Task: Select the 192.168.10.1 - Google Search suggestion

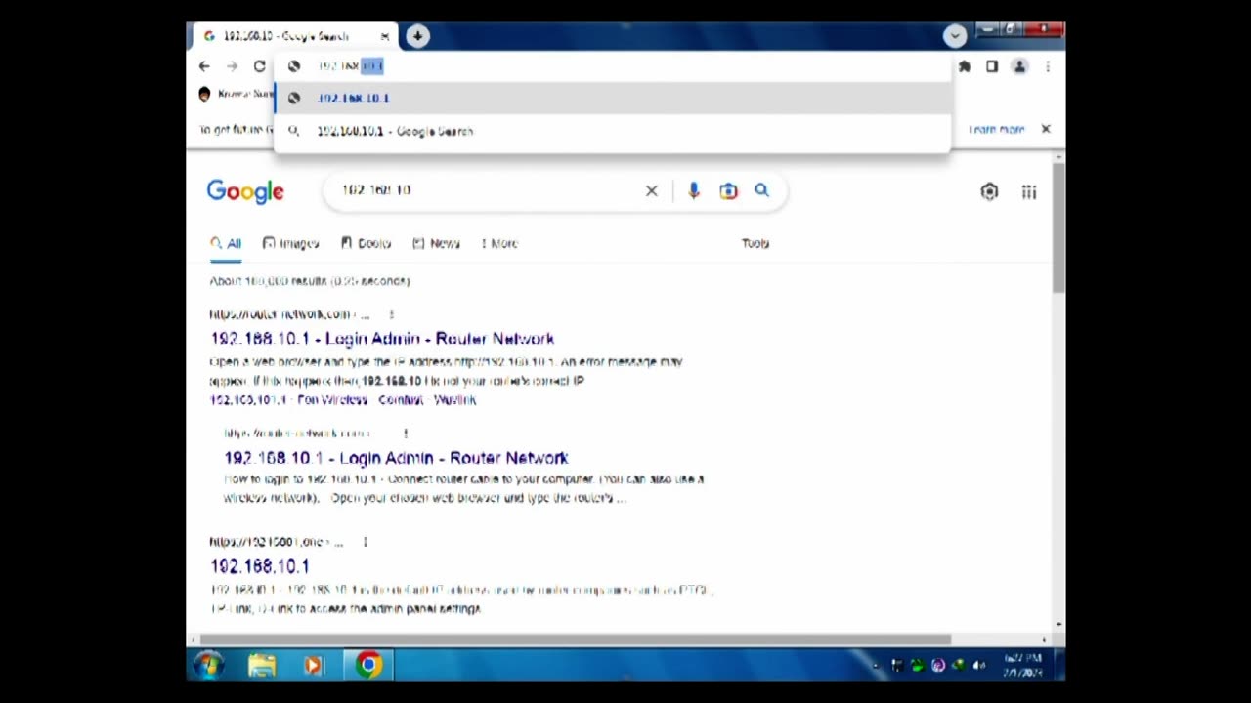Action: point(612,131)
